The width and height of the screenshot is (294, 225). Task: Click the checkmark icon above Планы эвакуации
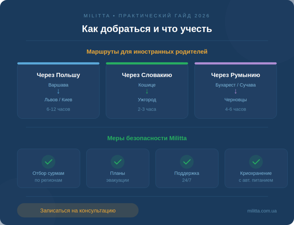118,162
